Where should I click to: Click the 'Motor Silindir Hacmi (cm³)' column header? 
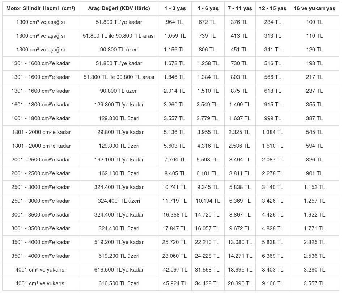pyautogui.click(x=41, y=8)
